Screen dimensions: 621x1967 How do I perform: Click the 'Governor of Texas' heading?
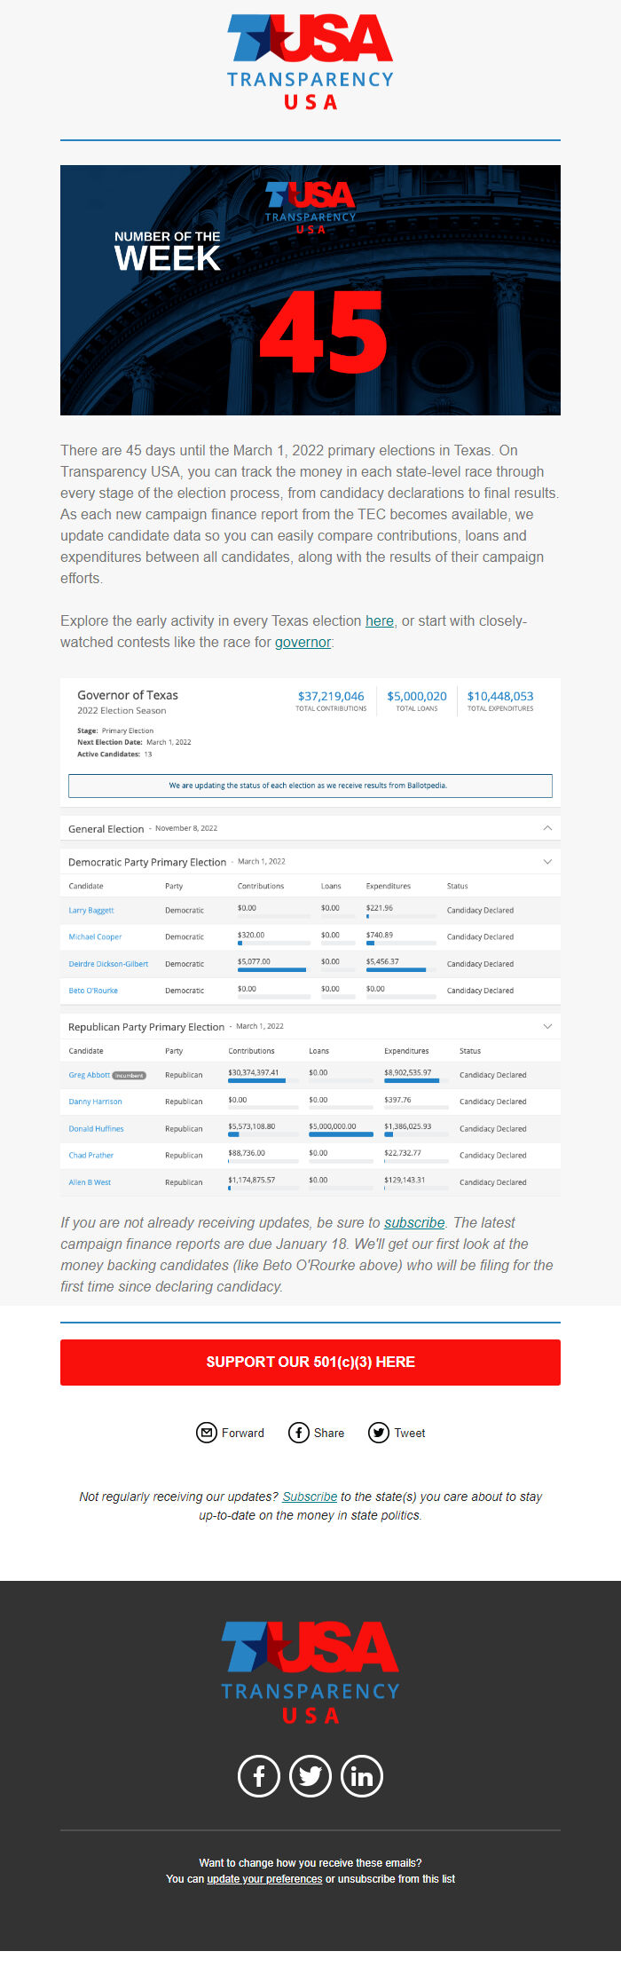coord(128,695)
